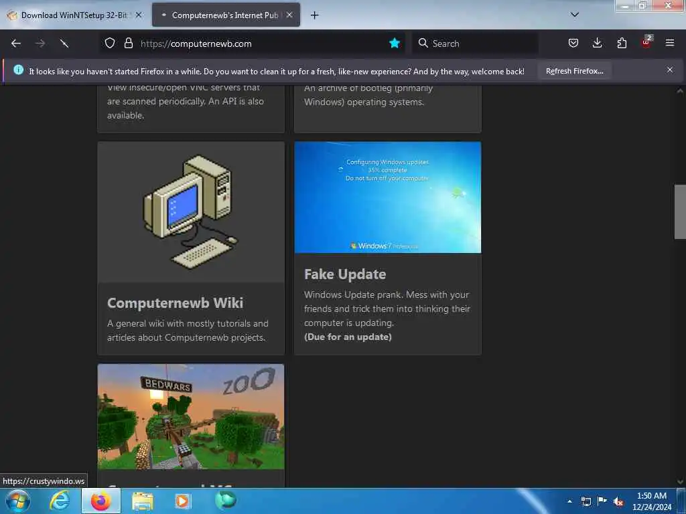This screenshot has width=686, height=514.
Task: Click the scrollbar down arrow
Action: [x=680, y=482]
